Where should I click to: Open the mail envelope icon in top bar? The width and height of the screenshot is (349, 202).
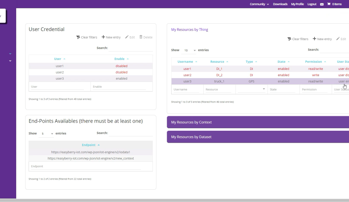(x=322, y=4)
